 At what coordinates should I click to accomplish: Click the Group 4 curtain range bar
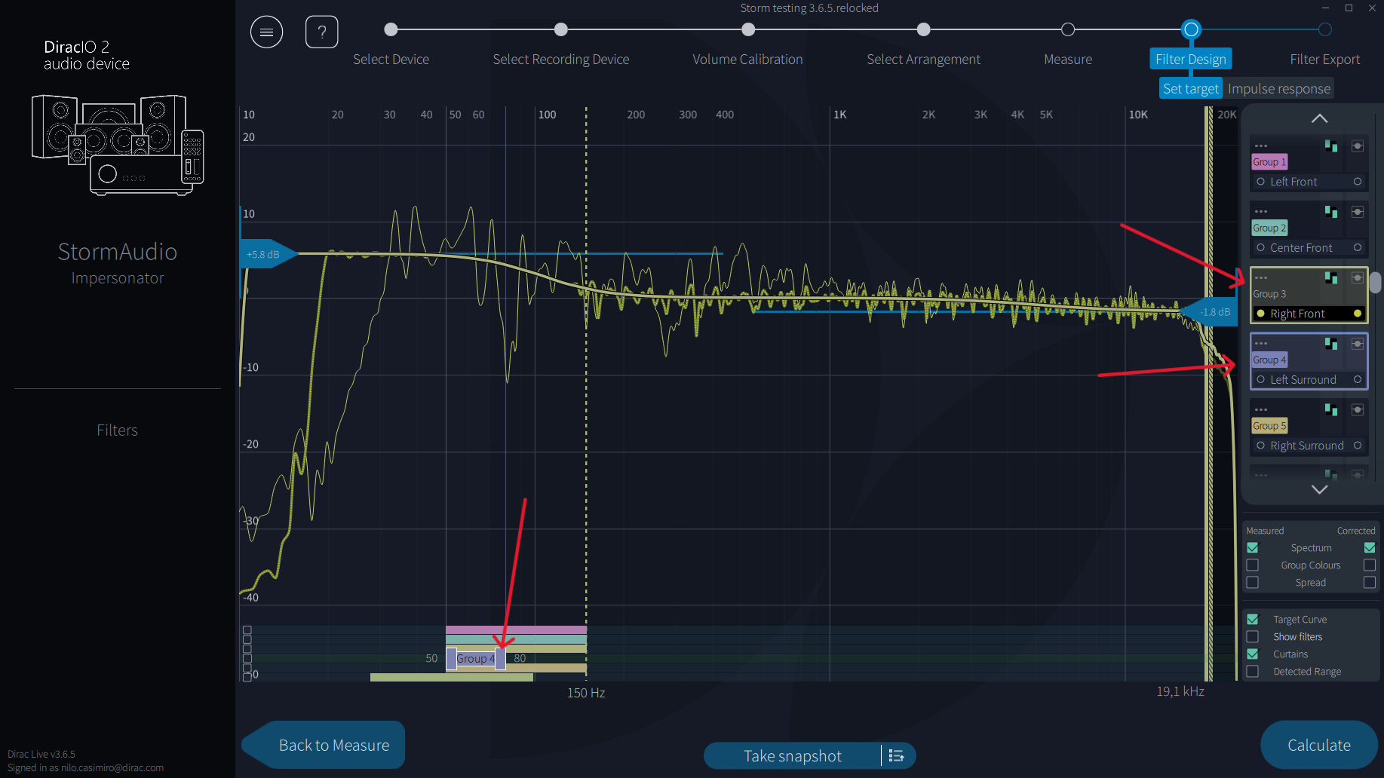(x=476, y=659)
